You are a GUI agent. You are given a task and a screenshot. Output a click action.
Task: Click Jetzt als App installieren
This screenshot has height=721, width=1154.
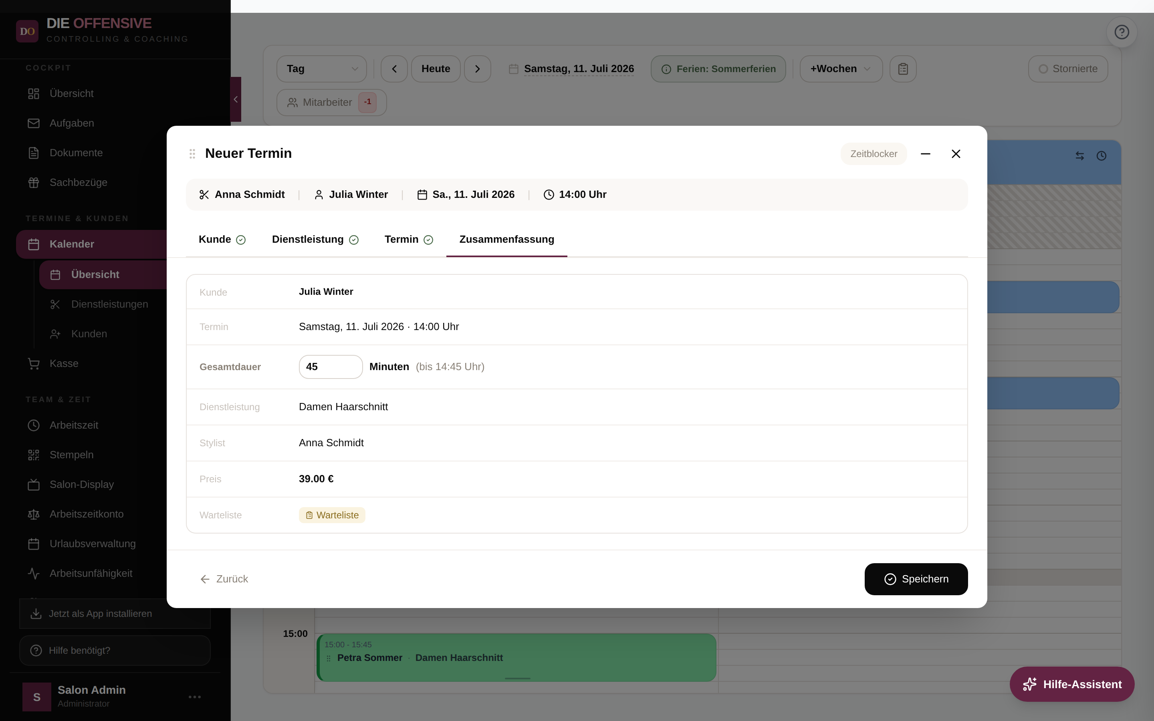[x=115, y=614]
